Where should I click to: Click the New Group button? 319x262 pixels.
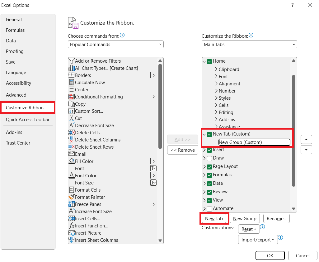[x=245, y=219]
